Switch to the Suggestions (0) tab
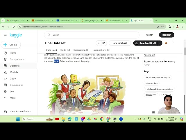The height and width of the screenshot is (140, 186). [x=101, y=50]
